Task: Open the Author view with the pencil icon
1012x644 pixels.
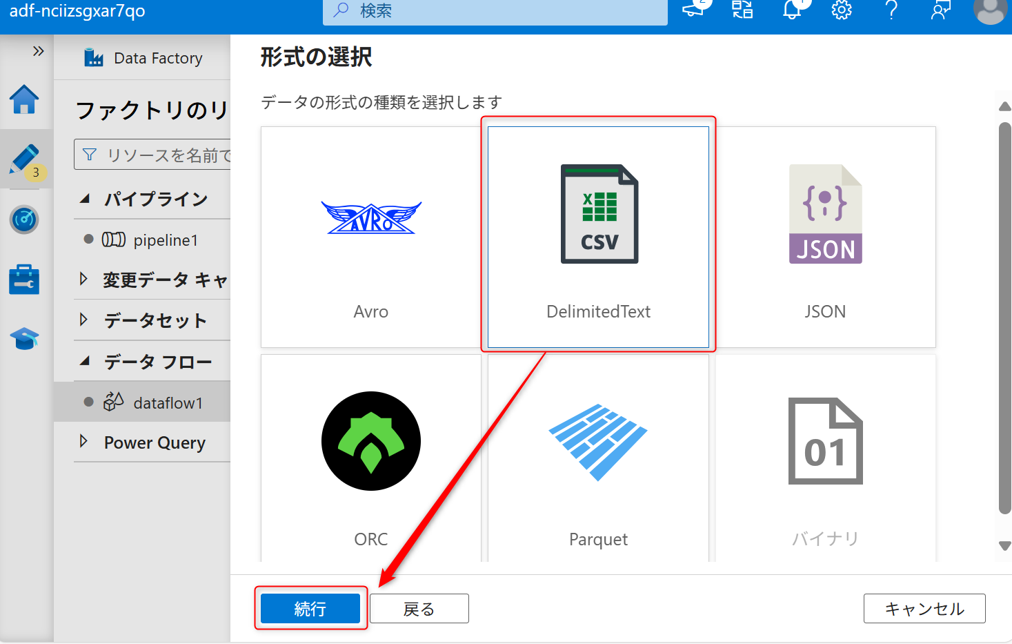Action: (x=25, y=160)
